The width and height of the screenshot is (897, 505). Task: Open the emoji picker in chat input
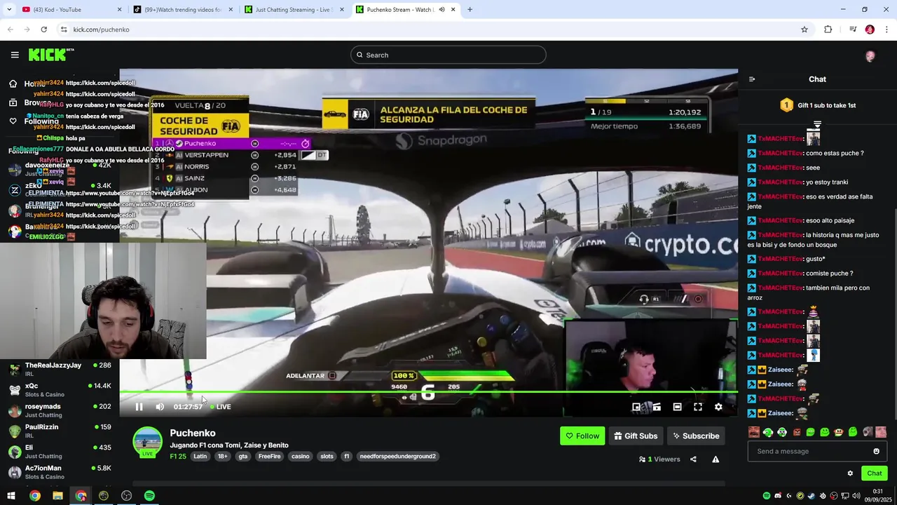(x=876, y=451)
